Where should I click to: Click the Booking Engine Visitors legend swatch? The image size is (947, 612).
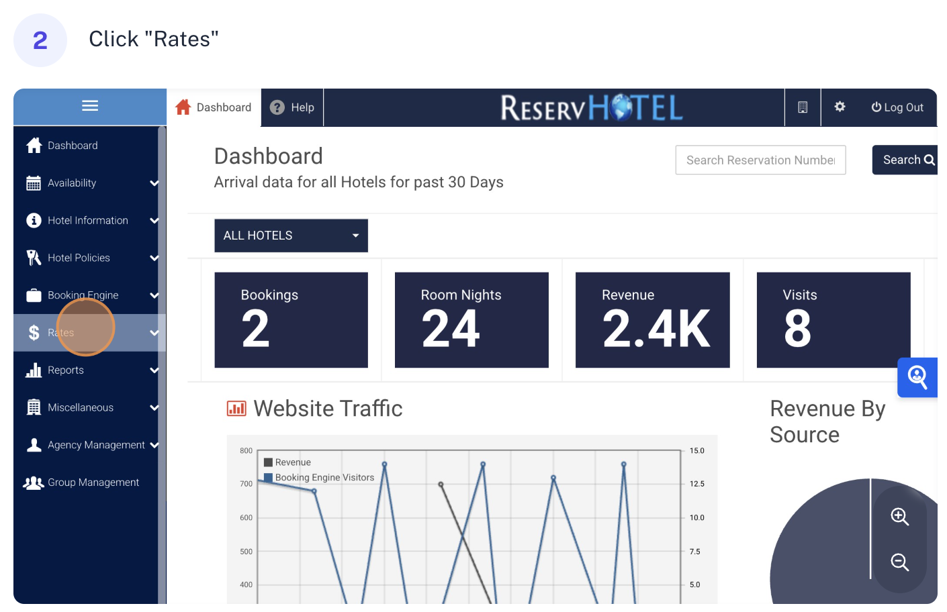268,478
